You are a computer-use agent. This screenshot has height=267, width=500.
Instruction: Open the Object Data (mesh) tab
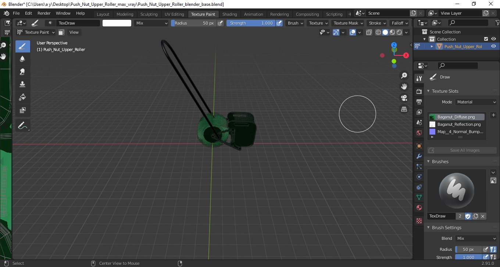coord(419,197)
